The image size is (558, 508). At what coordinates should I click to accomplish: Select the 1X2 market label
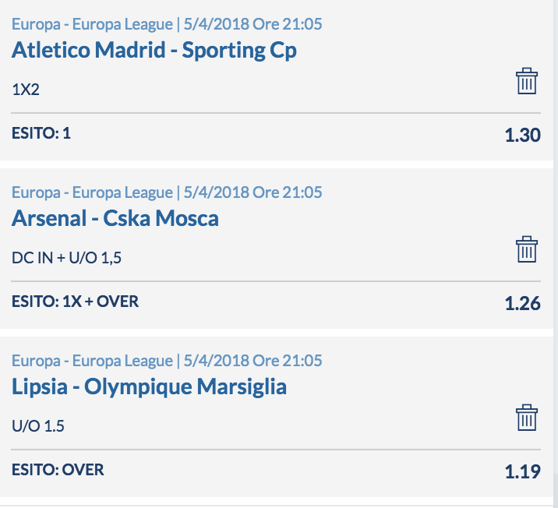(26, 90)
